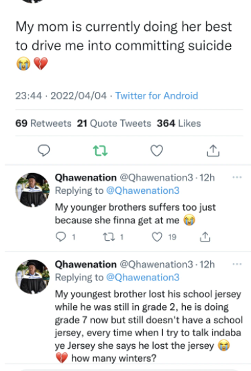Screen dimensions: 251x371
Task: Like the main tweet with heart icon
Action: click(x=157, y=150)
